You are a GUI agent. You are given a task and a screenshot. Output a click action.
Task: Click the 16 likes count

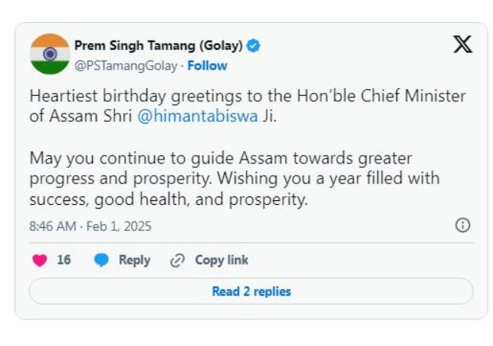coord(64,260)
